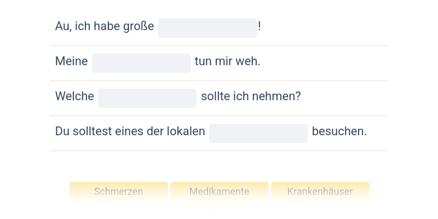Click the text 'Au, ich'
This screenshot has width=438, height=219.
pyautogui.click(x=72, y=26)
